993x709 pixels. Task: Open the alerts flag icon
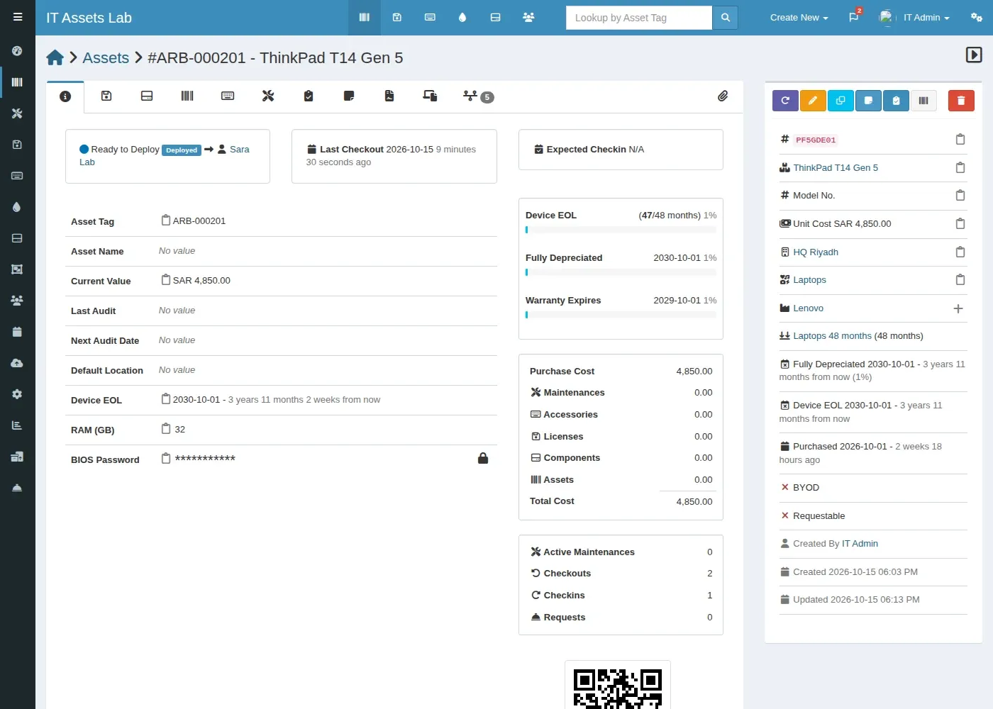pos(854,17)
